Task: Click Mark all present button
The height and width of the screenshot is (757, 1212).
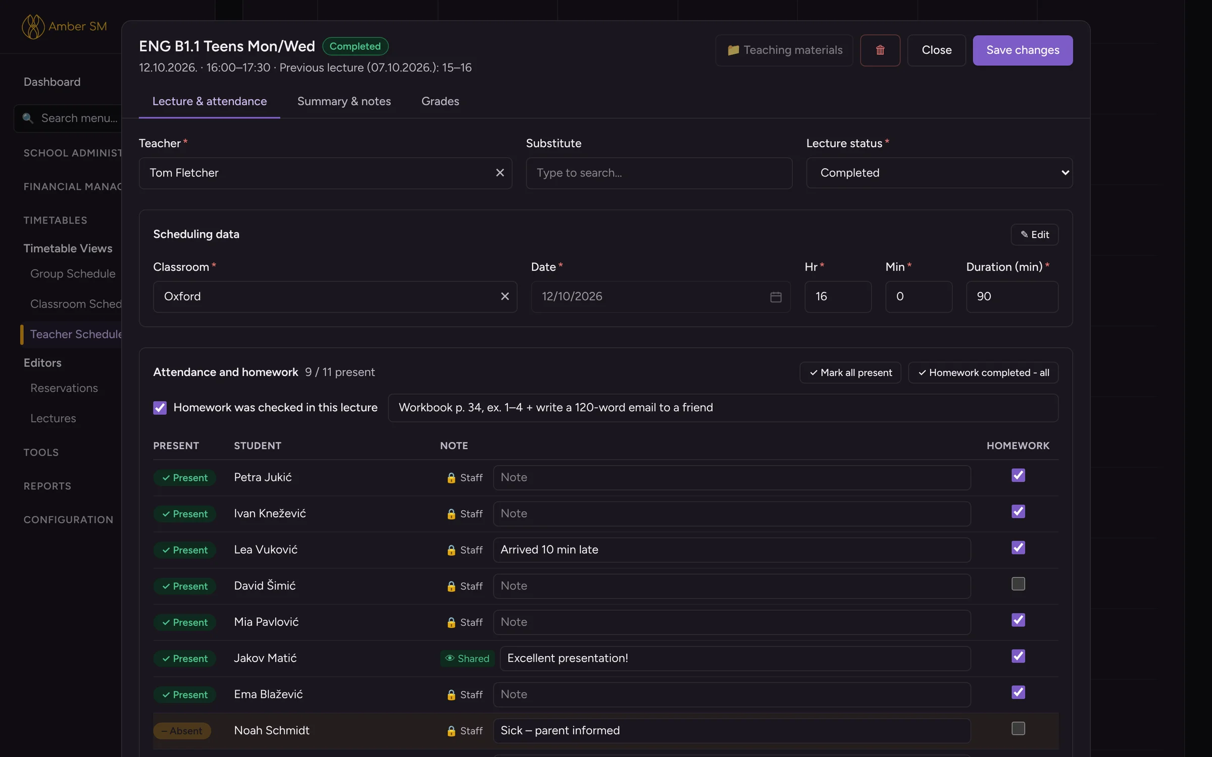Action: (x=850, y=372)
